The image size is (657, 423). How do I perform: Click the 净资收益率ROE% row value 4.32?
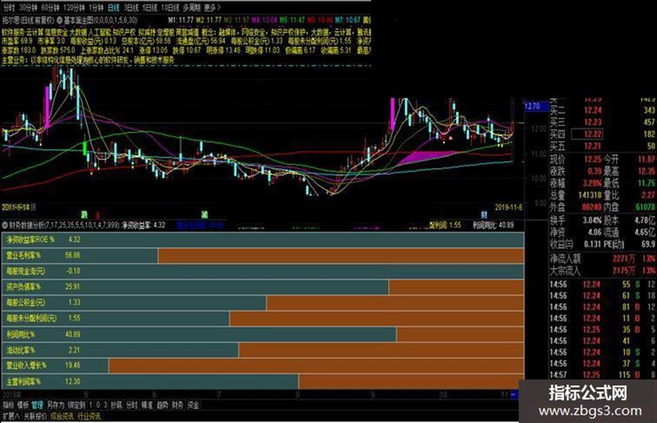coord(74,240)
